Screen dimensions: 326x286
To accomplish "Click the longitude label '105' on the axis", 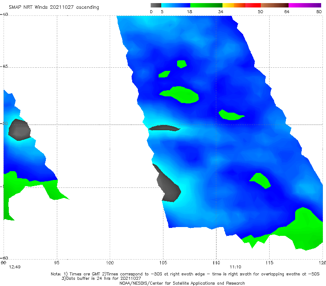I will (x=163, y=263).
